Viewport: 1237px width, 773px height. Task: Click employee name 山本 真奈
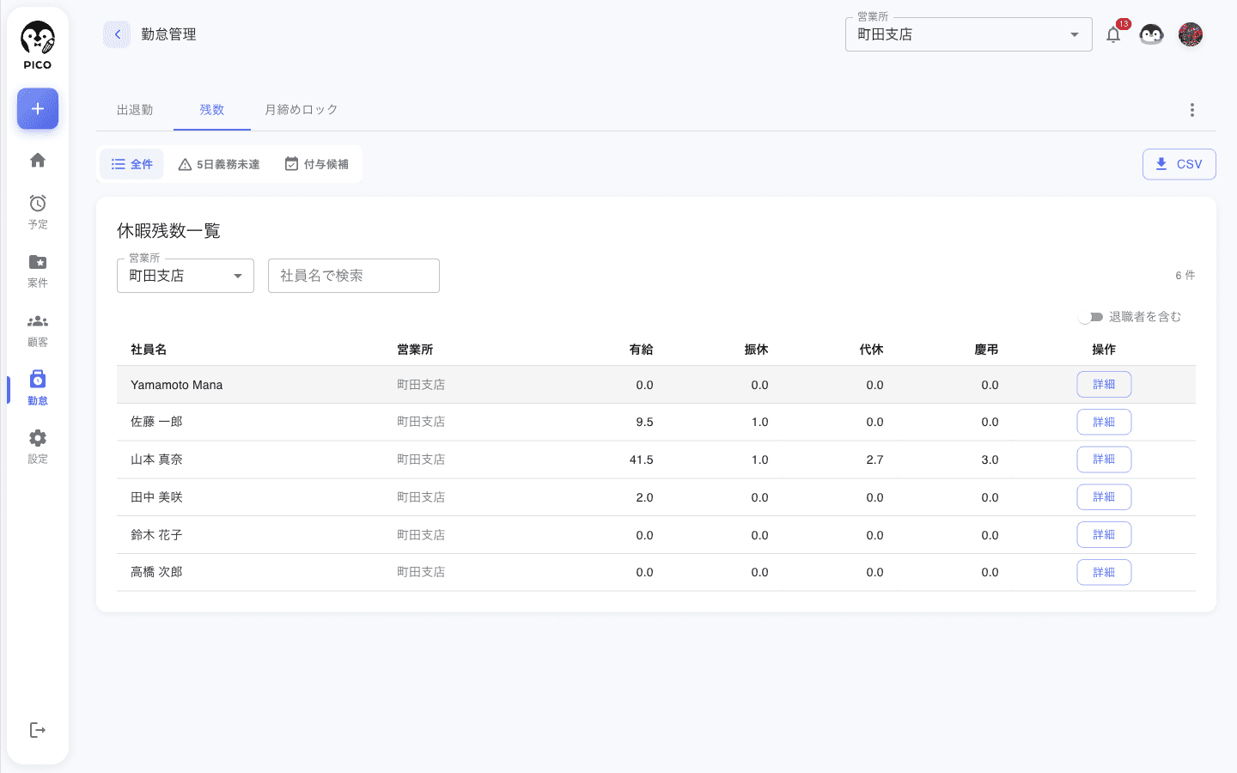(156, 460)
